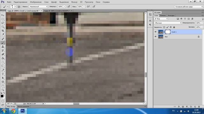Open the brush flow slider arrow
This screenshot has width=204, height=114.
coord(84,7)
